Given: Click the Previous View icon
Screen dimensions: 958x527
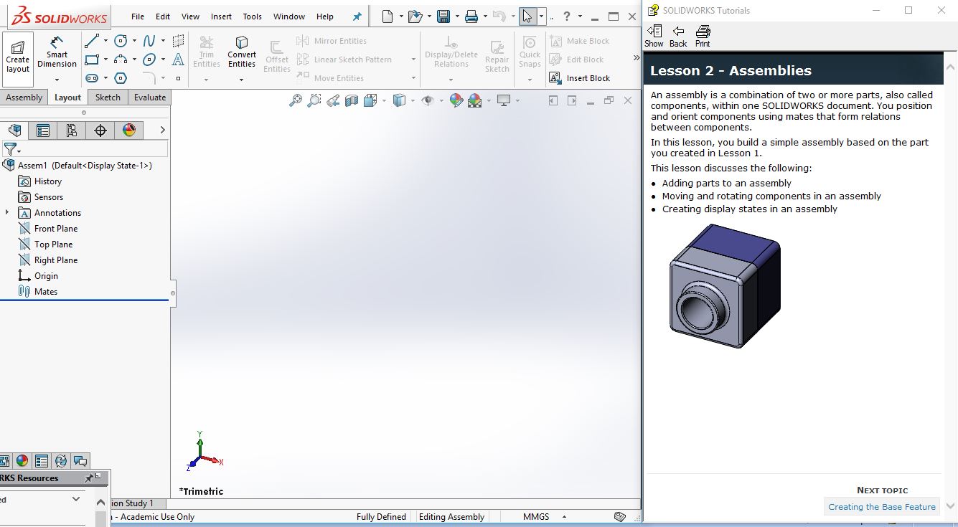Looking at the screenshot, I should pyautogui.click(x=333, y=101).
